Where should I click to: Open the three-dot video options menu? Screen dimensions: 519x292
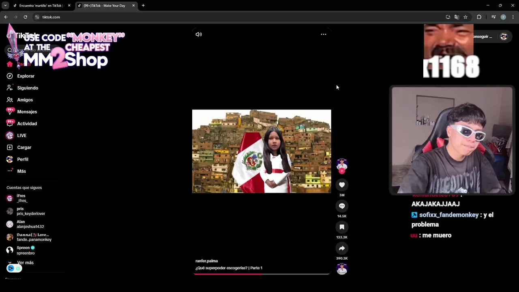(x=324, y=34)
